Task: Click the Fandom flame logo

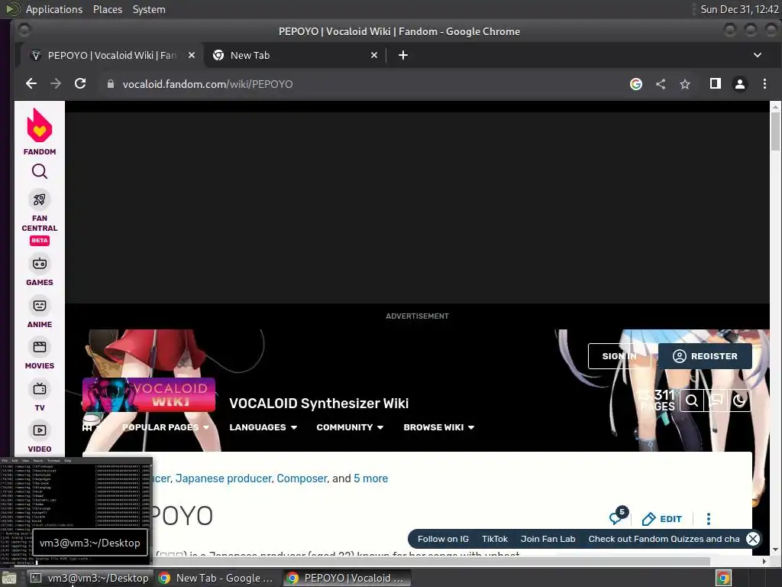Action: (40, 125)
